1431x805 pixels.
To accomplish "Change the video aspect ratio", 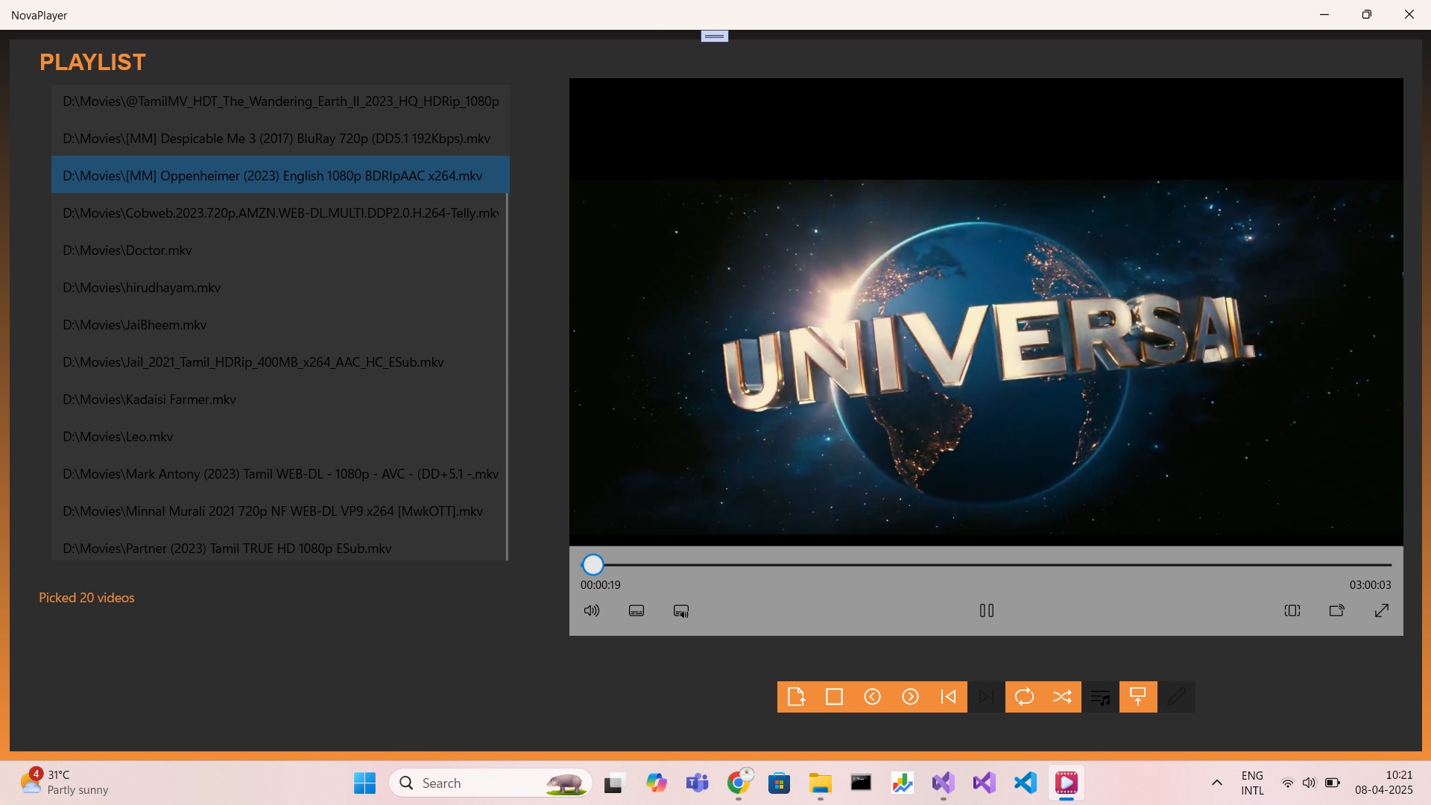I will (1292, 610).
